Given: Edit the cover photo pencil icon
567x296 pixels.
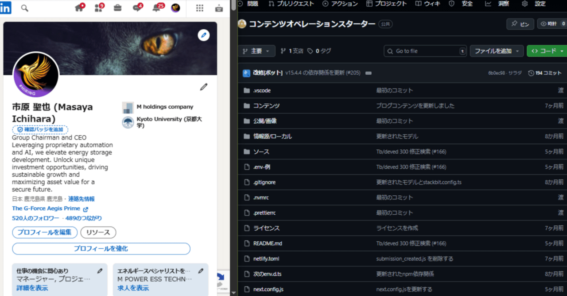Looking at the screenshot, I should click(x=204, y=35).
